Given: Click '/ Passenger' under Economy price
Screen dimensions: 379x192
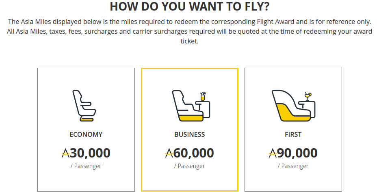Looking at the screenshot, I should point(86,166).
